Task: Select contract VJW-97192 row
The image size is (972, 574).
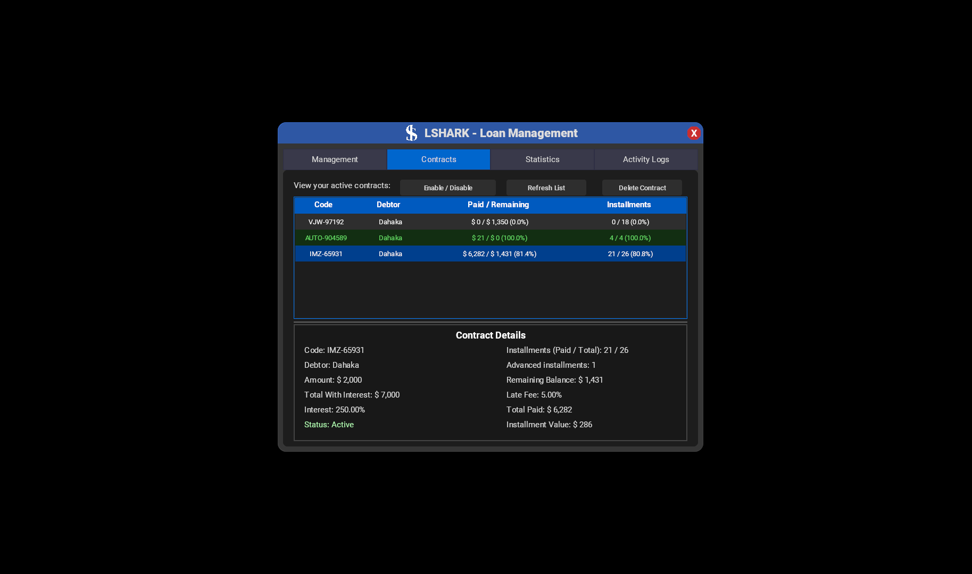Action: [x=491, y=222]
